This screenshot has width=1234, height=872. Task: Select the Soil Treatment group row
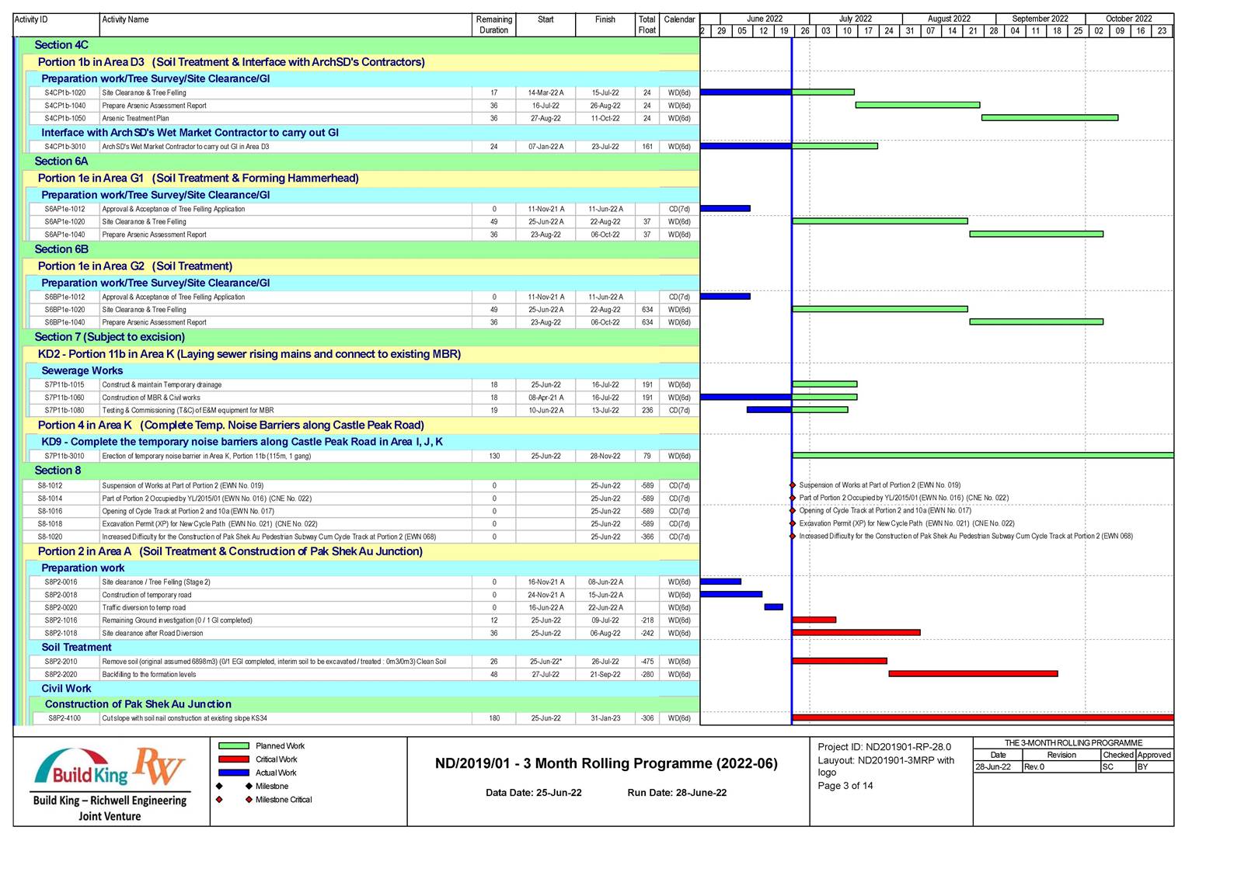364,648
